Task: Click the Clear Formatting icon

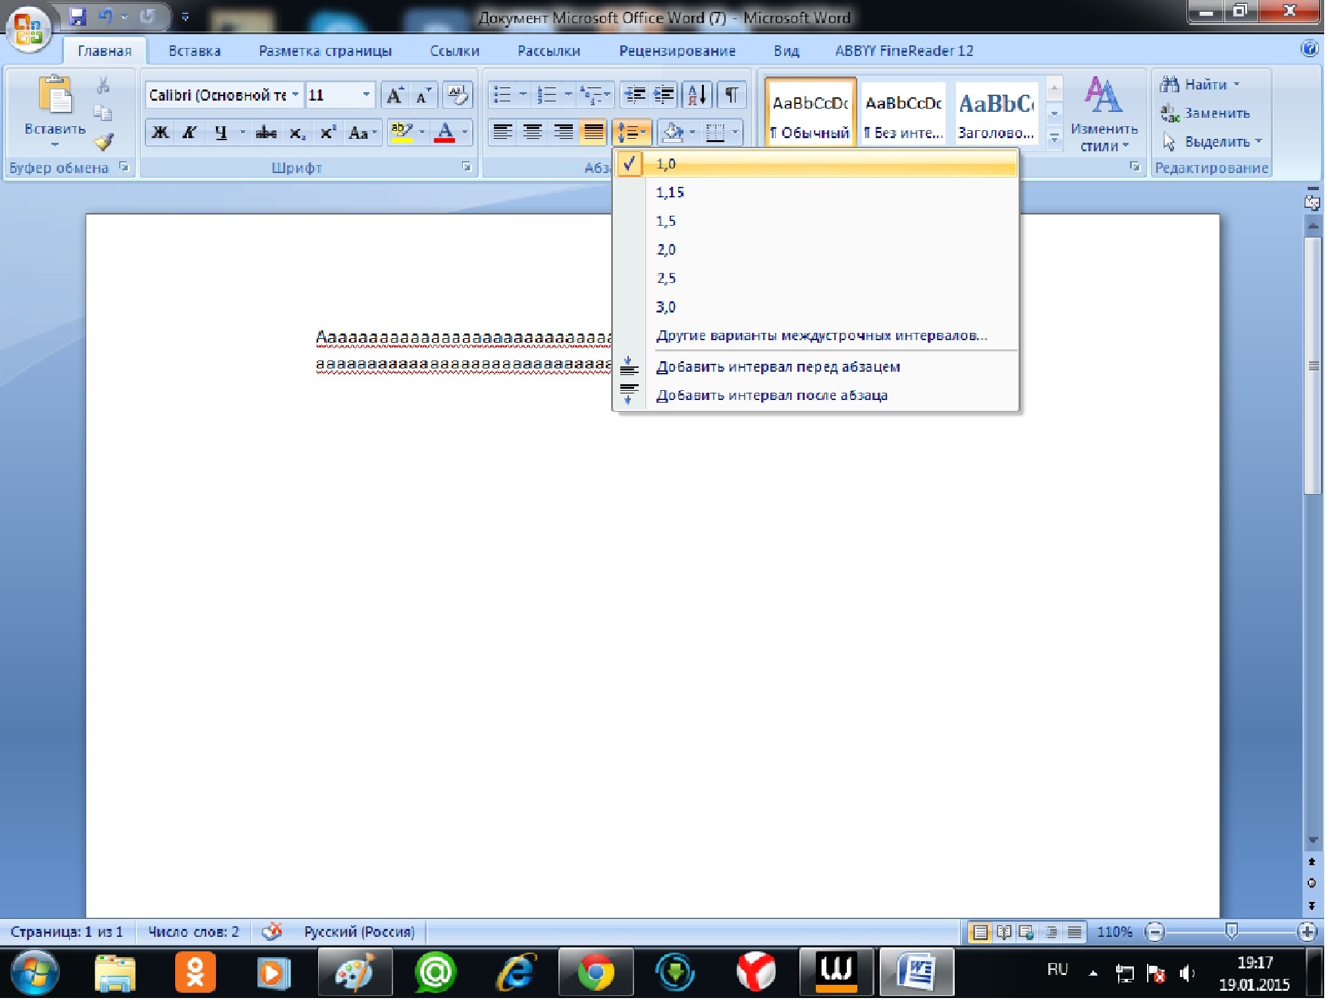Action: pos(457,95)
